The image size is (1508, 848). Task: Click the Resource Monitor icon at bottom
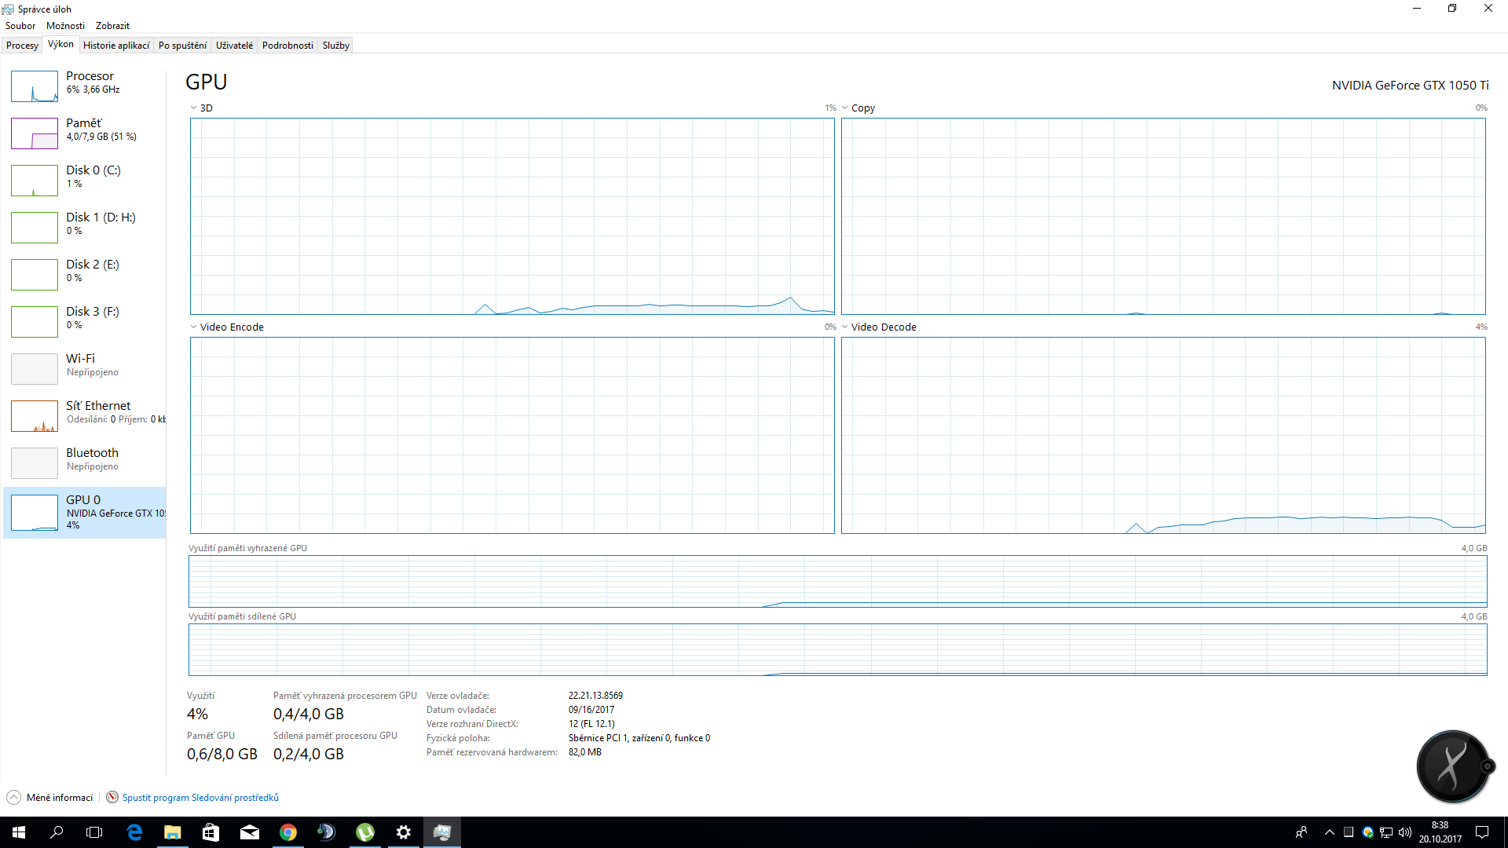112,797
